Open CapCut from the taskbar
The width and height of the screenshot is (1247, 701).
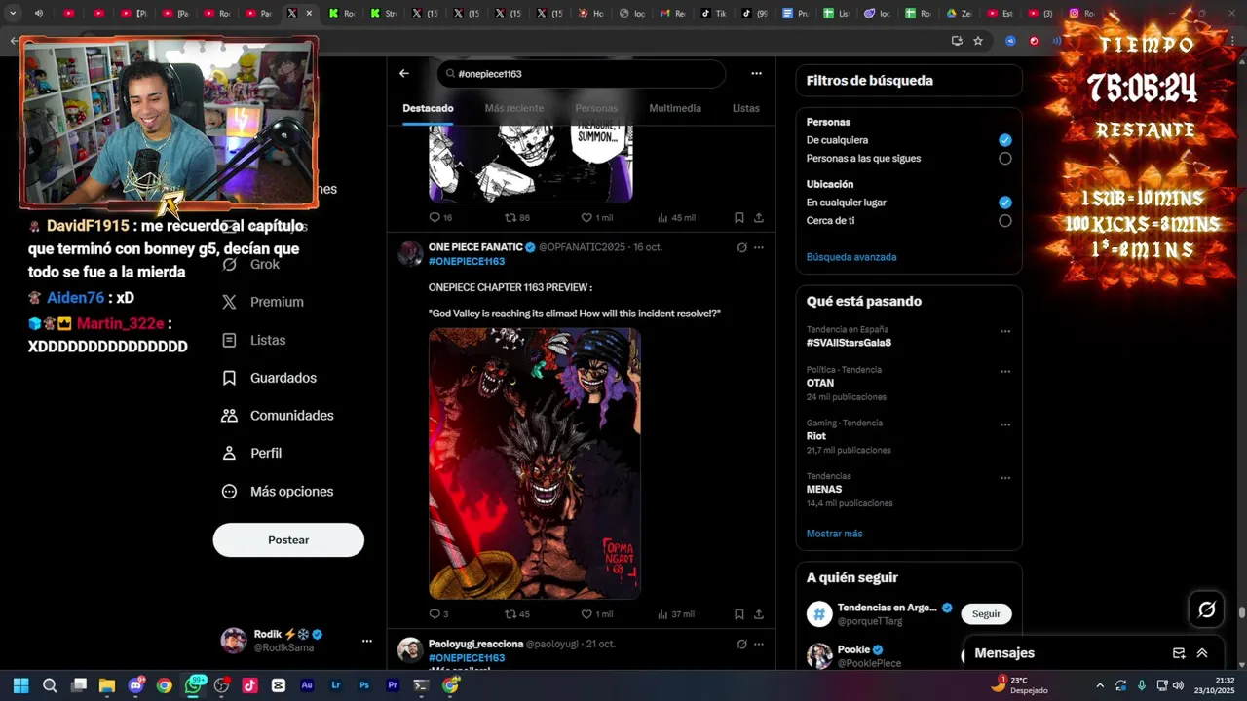click(279, 685)
